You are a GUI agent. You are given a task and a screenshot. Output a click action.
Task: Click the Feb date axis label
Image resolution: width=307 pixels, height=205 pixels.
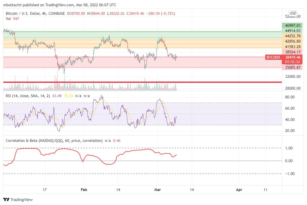[84, 190]
